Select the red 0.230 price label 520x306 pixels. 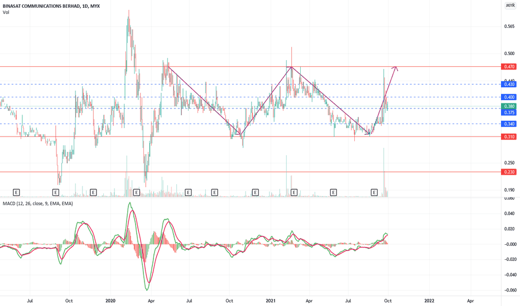point(509,172)
